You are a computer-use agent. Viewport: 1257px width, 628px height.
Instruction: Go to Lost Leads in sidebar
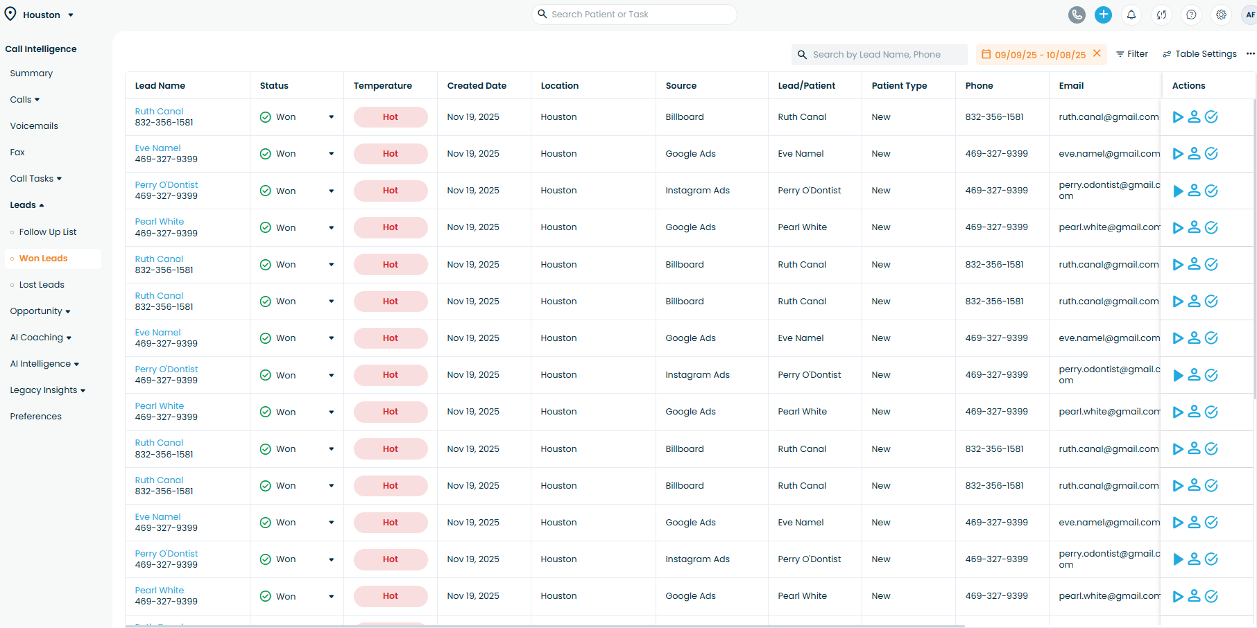42,285
